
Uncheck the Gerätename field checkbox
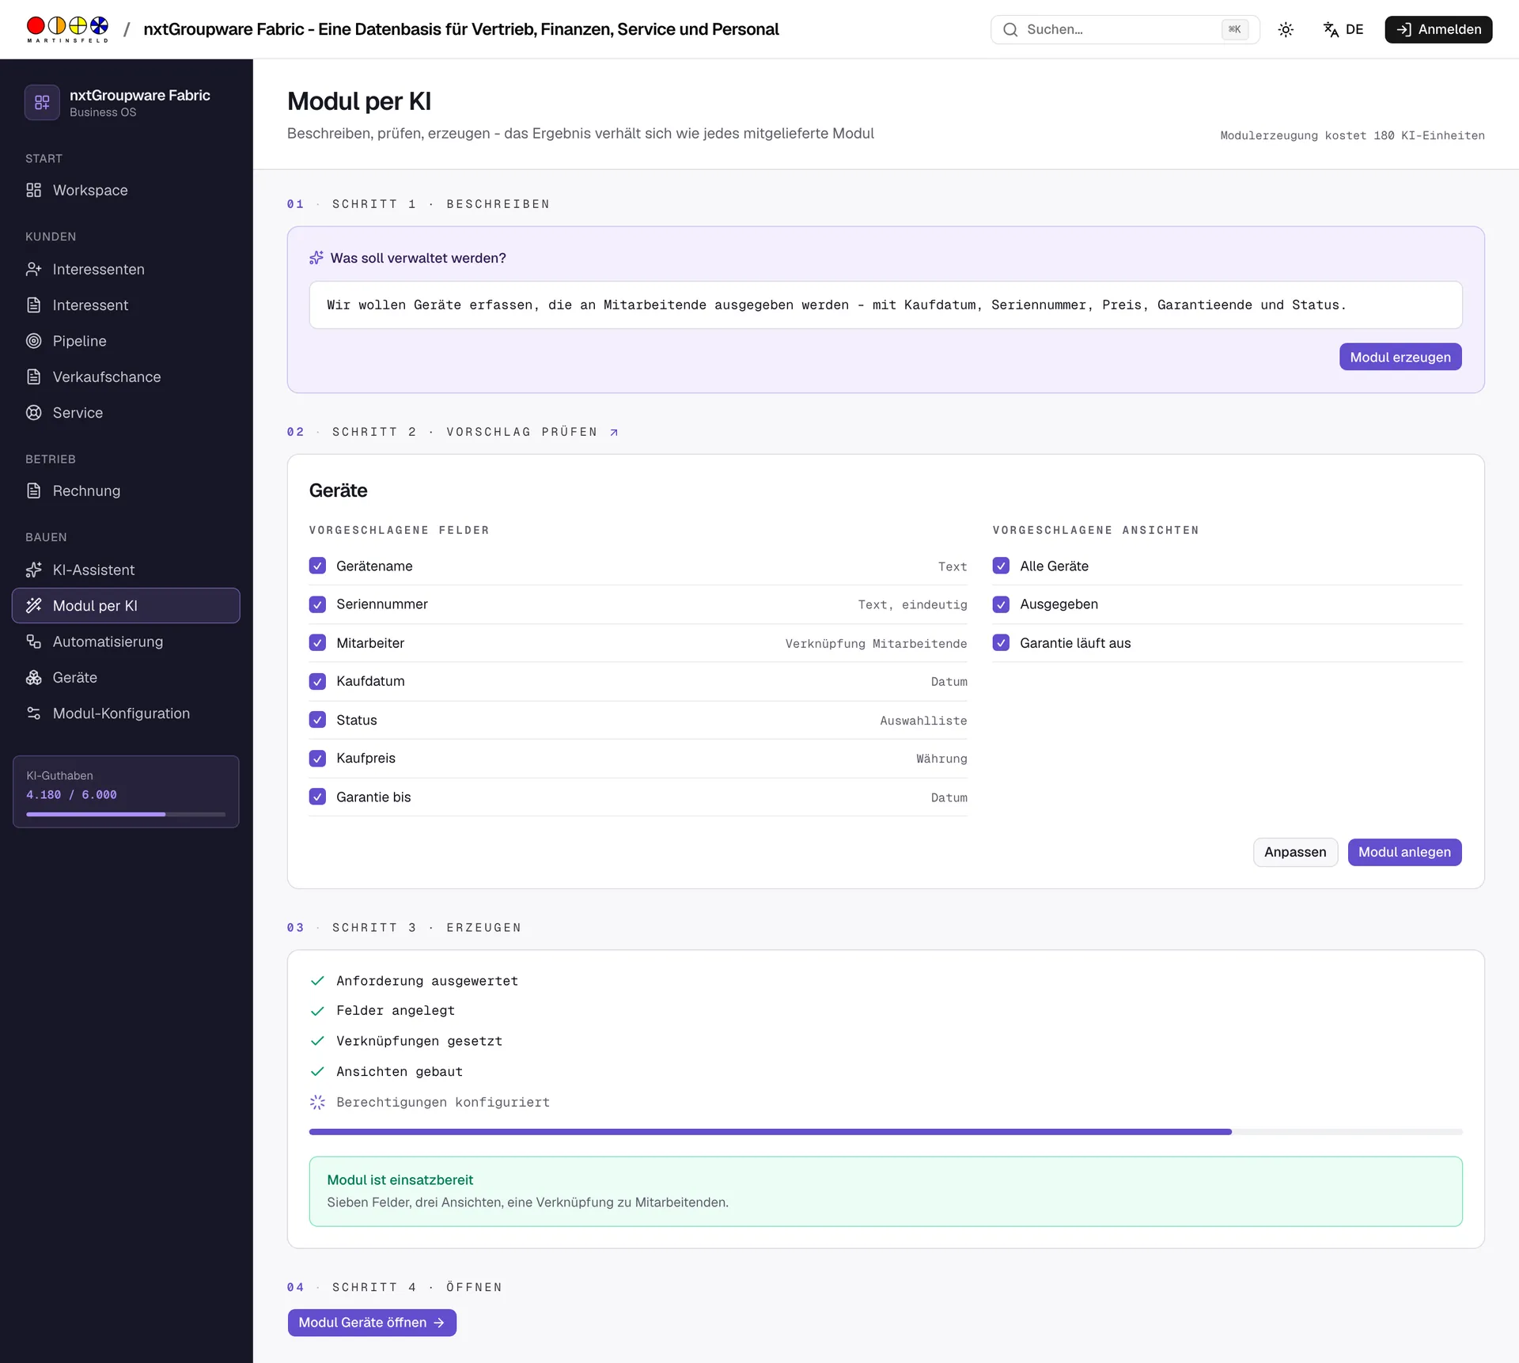(x=317, y=566)
